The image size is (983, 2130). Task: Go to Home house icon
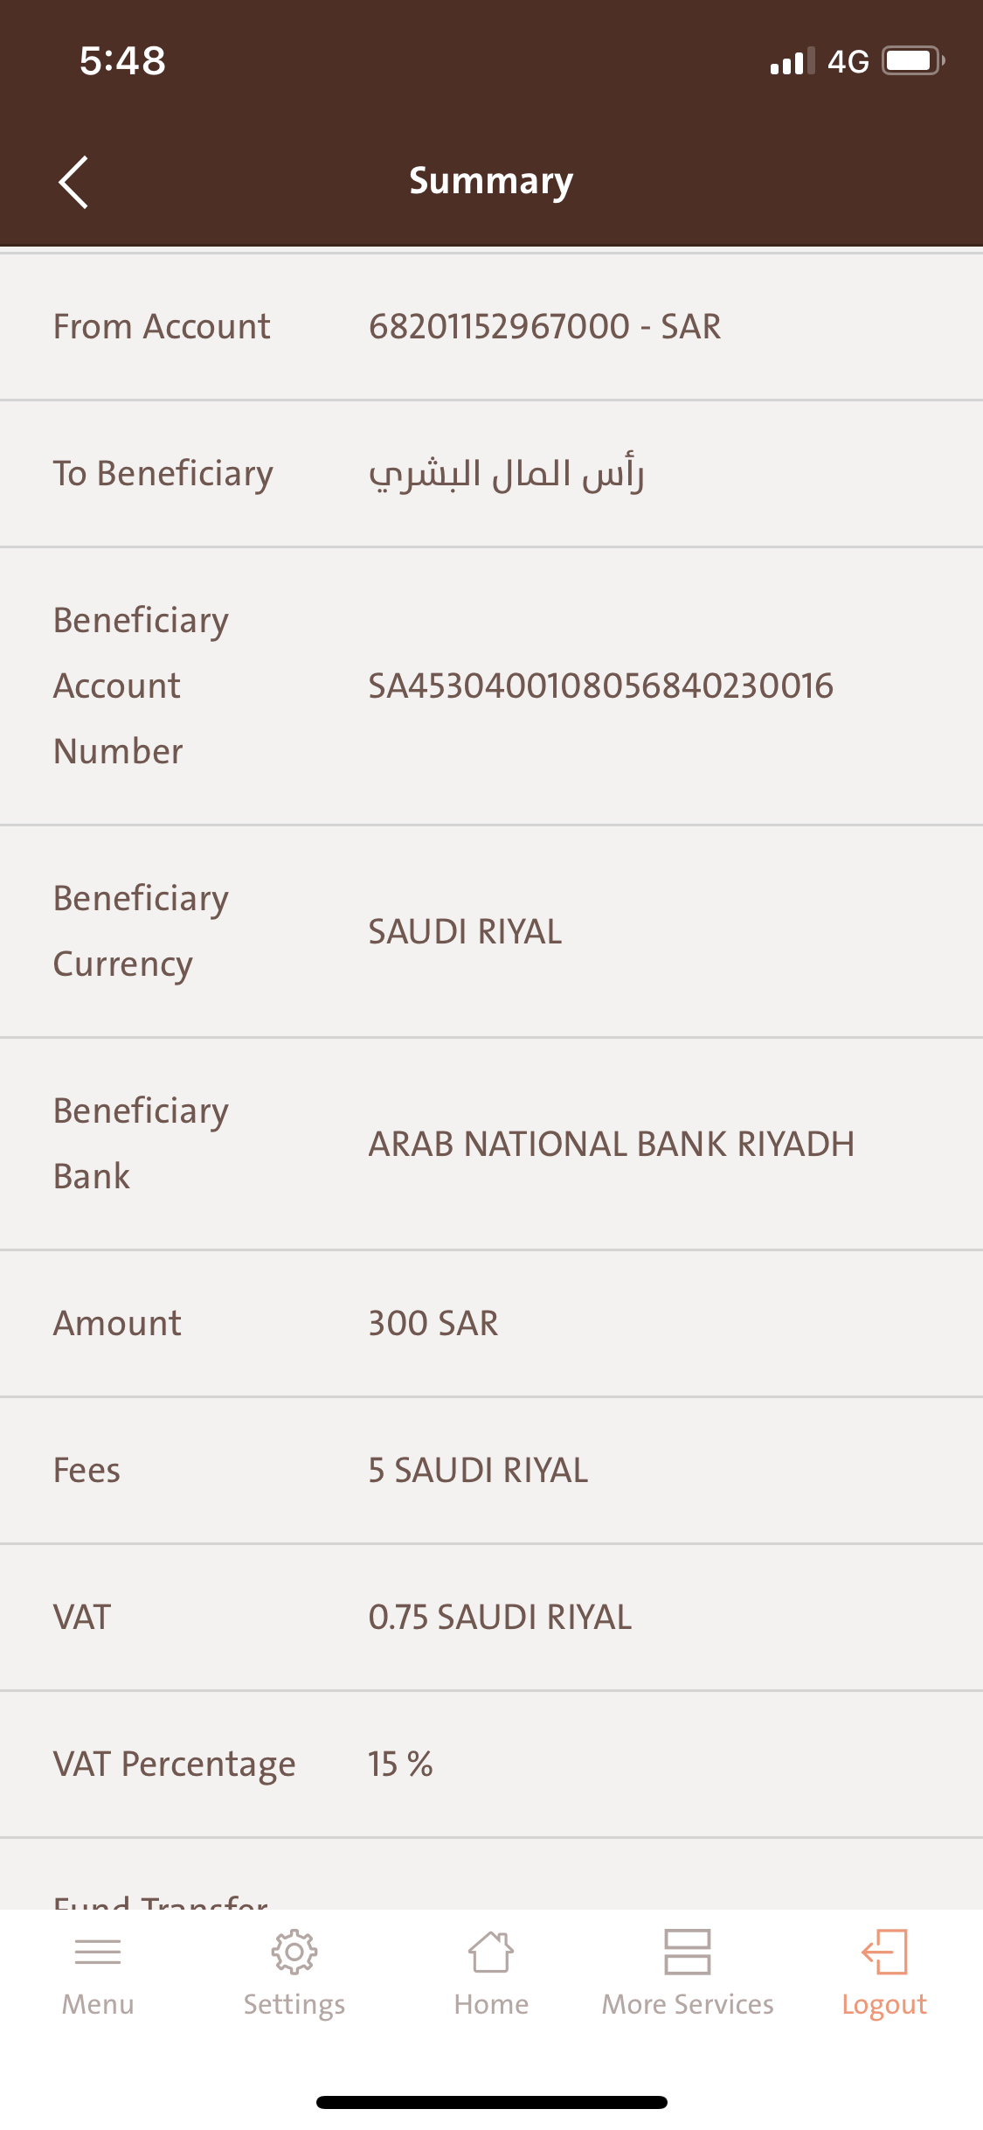(x=491, y=1952)
